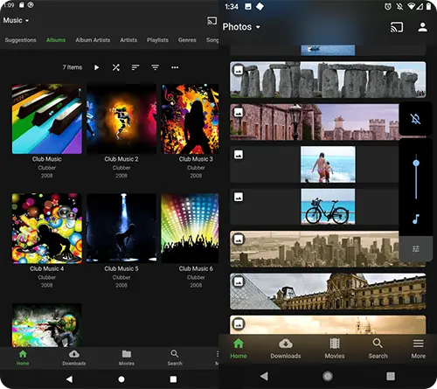Shuffle the album items
Viewport: 437px width, 389px height.
pos(116,67)
